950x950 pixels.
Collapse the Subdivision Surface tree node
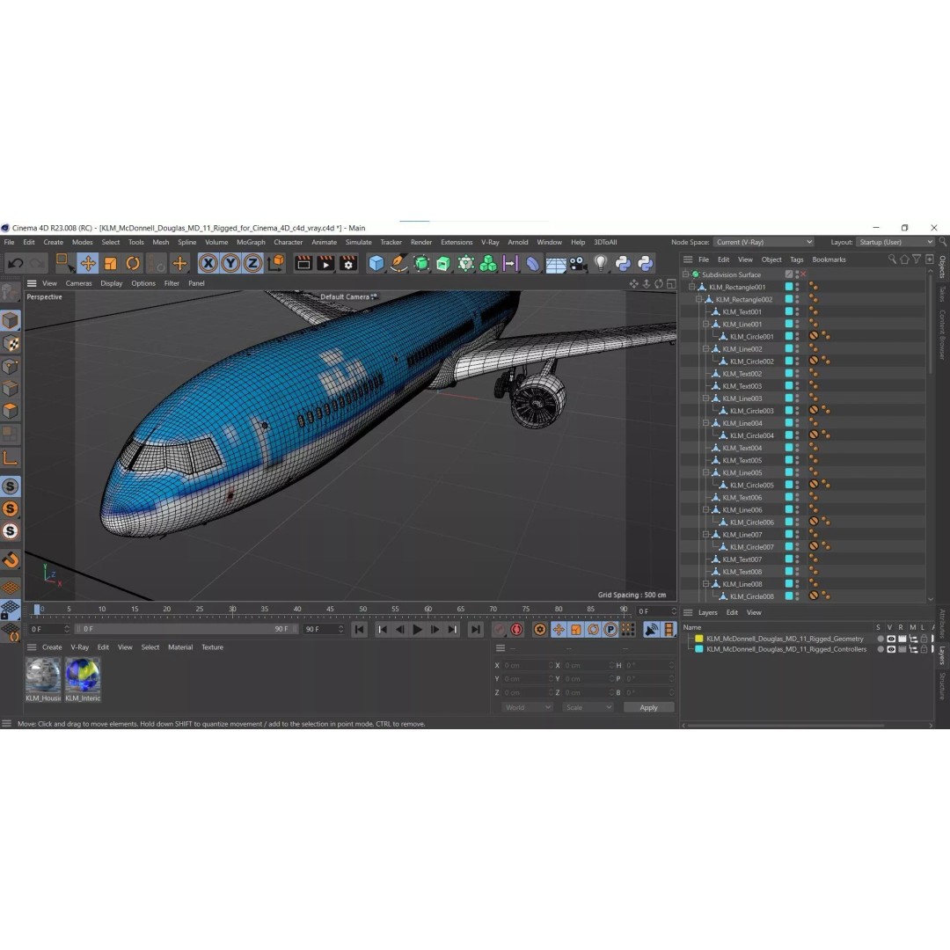click(x=686, y=274)
